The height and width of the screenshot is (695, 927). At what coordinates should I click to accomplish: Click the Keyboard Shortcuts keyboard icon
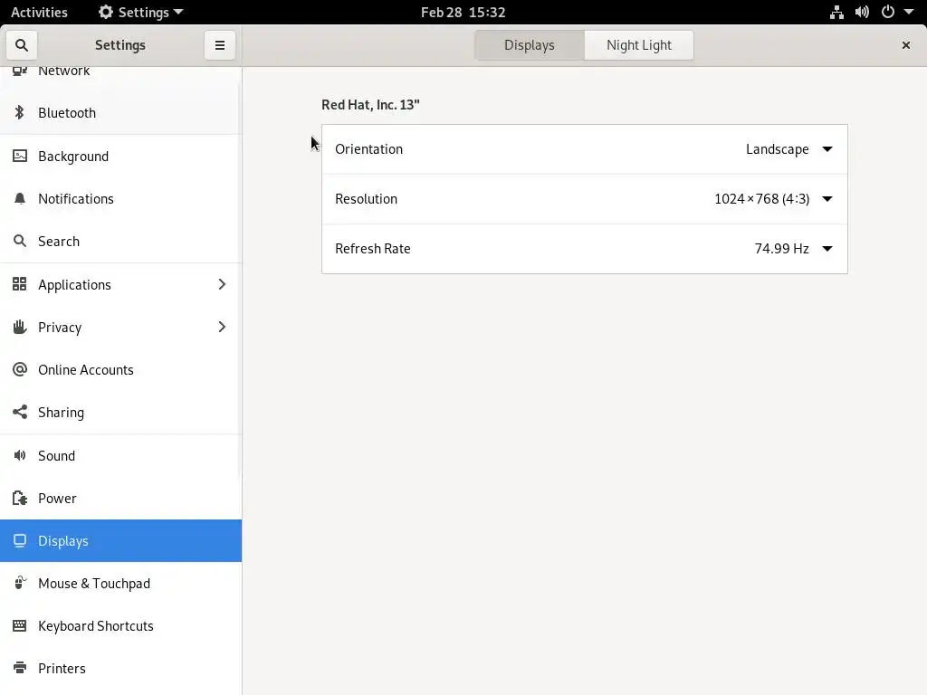[20, 625]
